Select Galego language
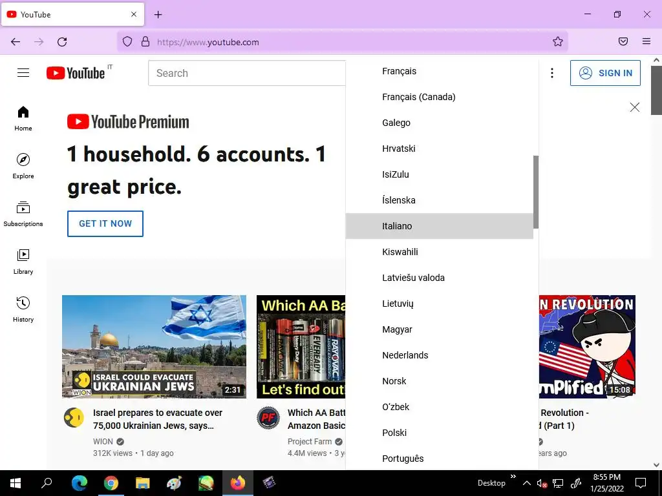 [439, 123]
